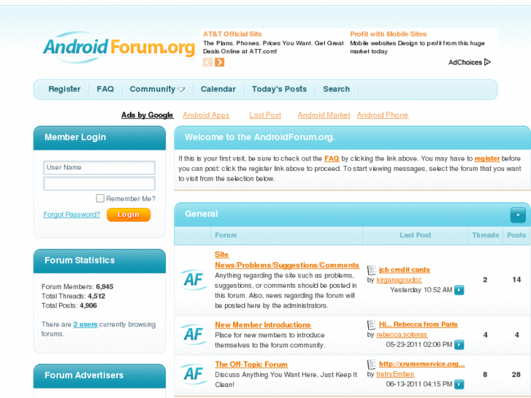
Task: Open Hi... Rebecca from Paris thread
Action: (x=419, y=324)
